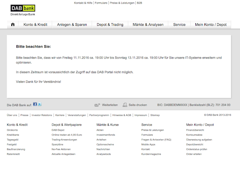The height and width of the screenshot is (176, 240).
Task: Open the Optionsscheine link
Action: (105, 144)
